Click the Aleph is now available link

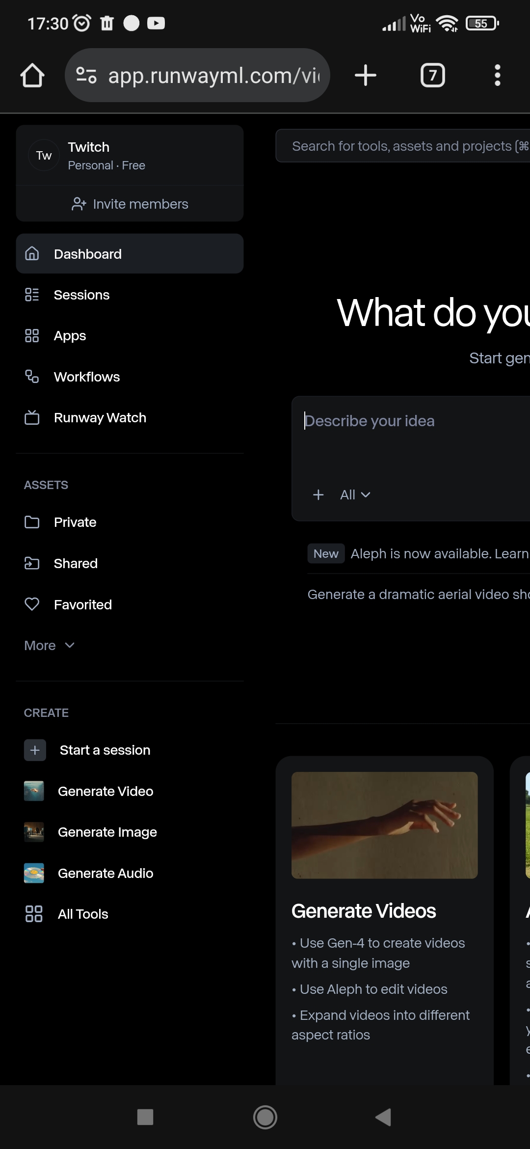[x=440, y=553]
